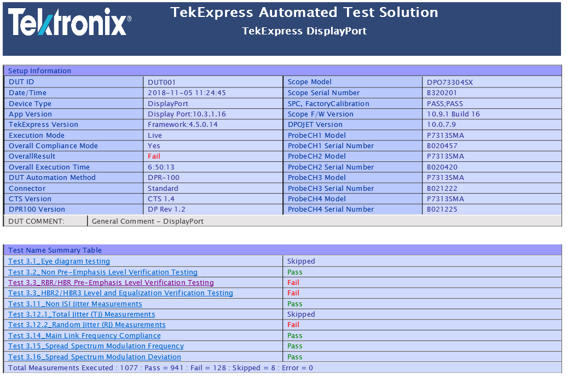567x379 pixels.
Task: Open Test 3.3 HBR2/HBR3 Level and Equalization link
Action: click(120, 293)
